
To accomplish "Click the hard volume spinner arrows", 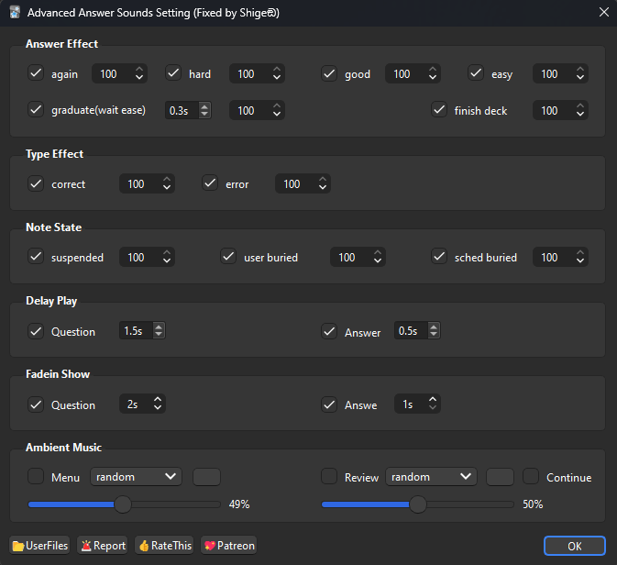I will [276, 74].
